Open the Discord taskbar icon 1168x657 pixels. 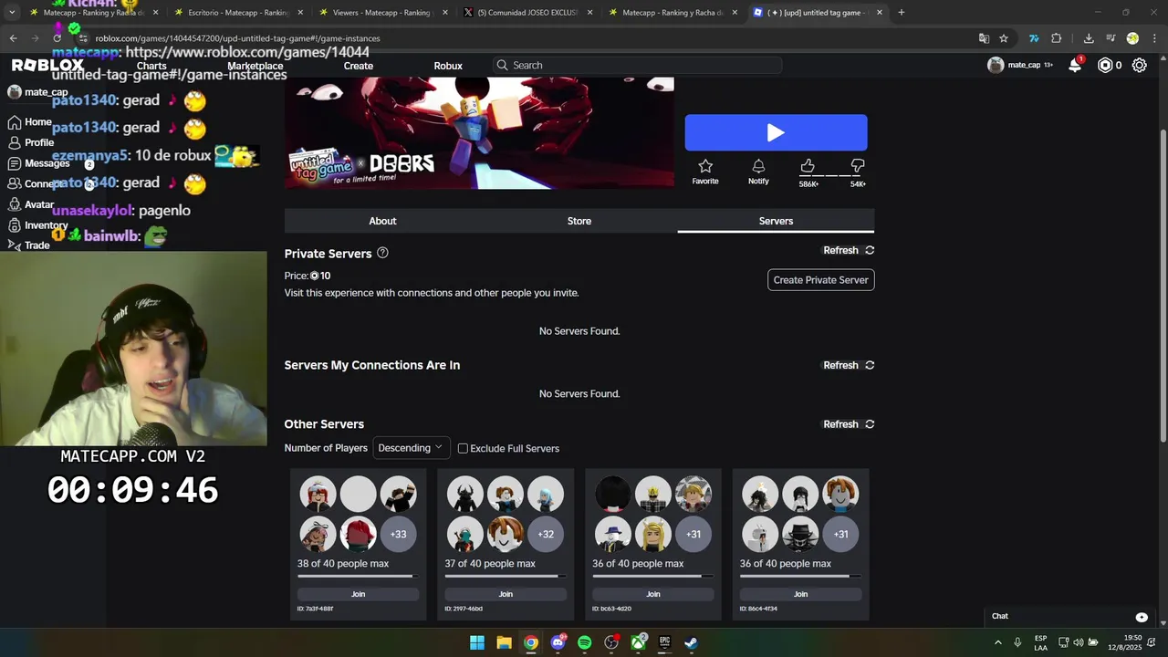pos(558,642)
